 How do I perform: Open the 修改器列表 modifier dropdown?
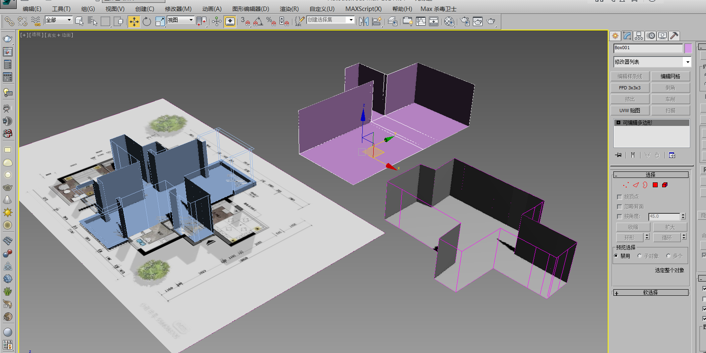(687, 62)
